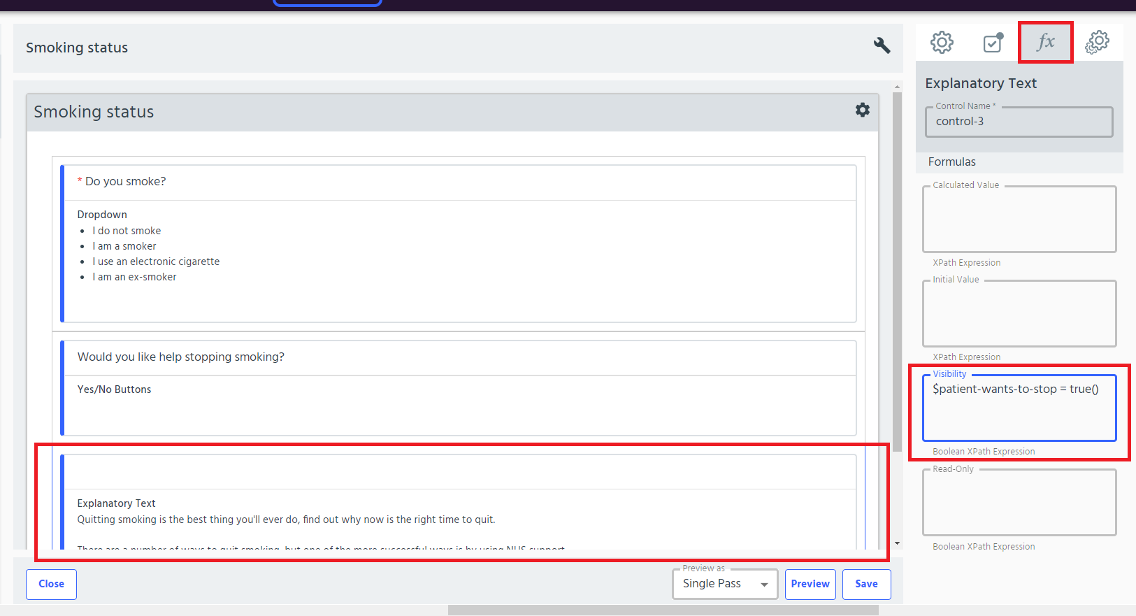Edit the Control Name field
1136x616 pixels.
[1019, 122]
